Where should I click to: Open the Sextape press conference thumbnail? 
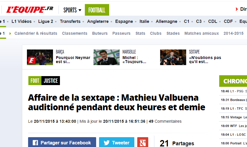tap(173, 57)
